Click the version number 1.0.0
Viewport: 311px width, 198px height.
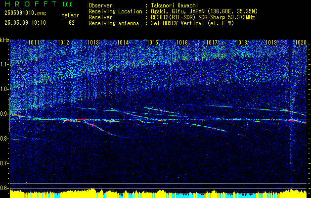(67, 4)
